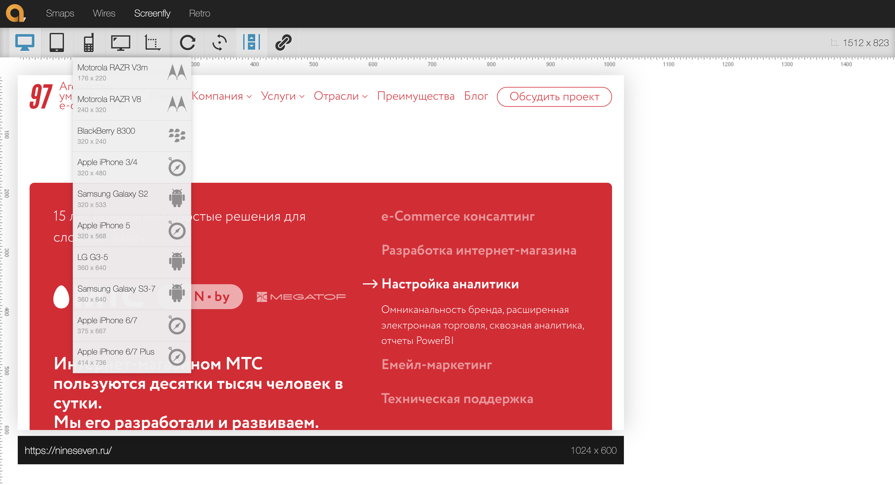The width and height of the screenshot is (895, 485).
Task: Choose Motorola RAZR V8 240 x 320
Action: click(132, 104)
